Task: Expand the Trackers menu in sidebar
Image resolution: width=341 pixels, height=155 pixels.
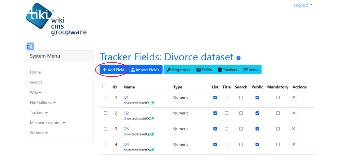Action: coord(39,113)
